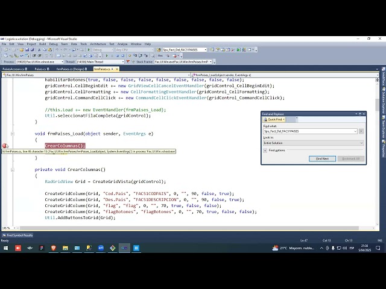Click the CrearColumnas(); highlighted code line
This screenshot has height=289, width=386.
65,146
